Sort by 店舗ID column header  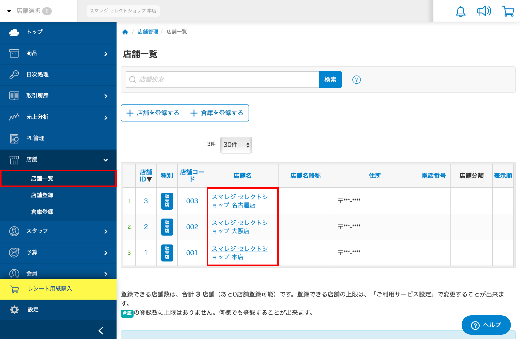coord(146,176)
